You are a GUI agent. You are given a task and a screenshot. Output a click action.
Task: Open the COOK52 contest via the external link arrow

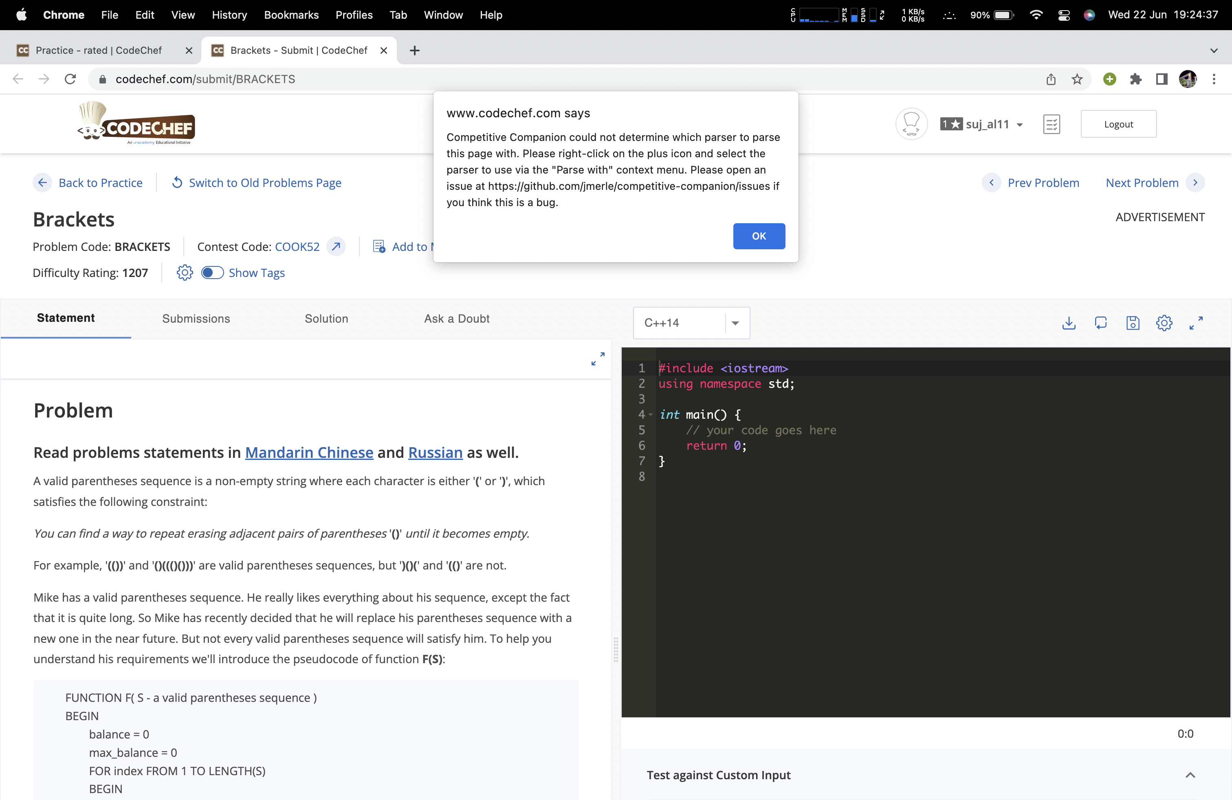pyautogui.click(x=335, y=247)
